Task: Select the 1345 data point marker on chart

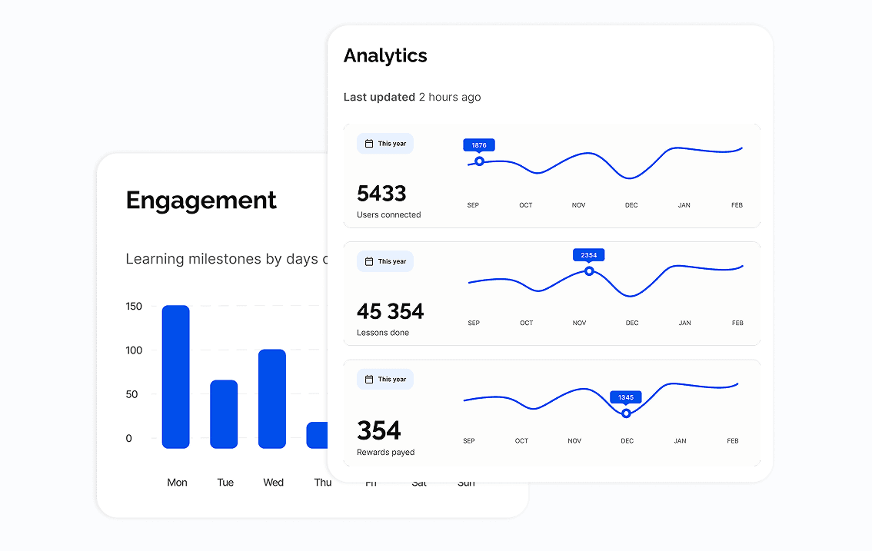Action: 626,413
